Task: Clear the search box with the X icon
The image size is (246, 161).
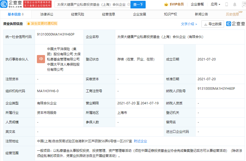Action: click(129, 4)
